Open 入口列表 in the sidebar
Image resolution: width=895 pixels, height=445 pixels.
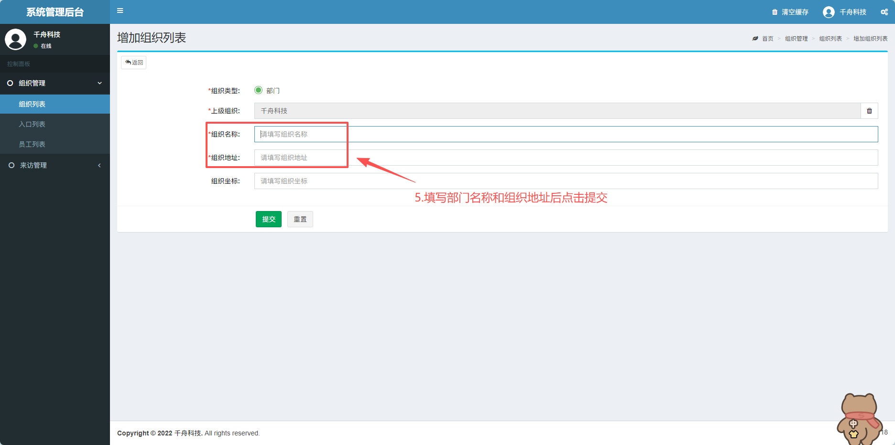[x=32, y=124]
